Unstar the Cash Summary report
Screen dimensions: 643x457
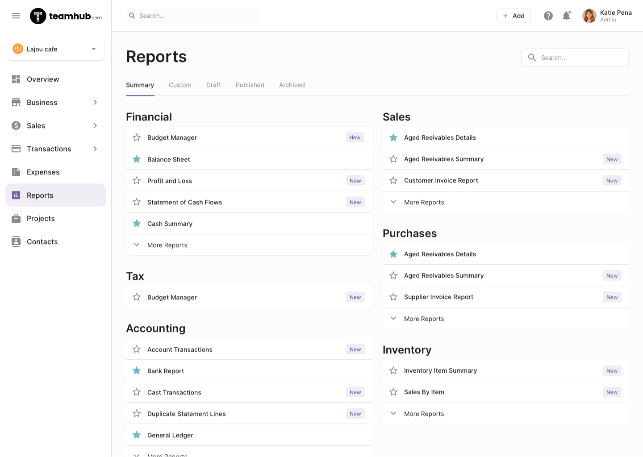[137, 223]
